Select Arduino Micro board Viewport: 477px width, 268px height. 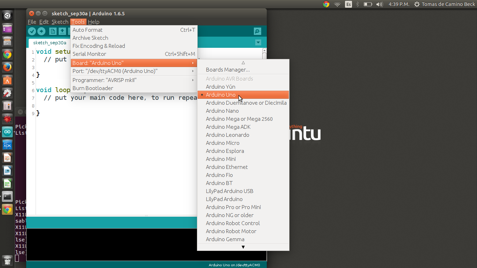243,143
